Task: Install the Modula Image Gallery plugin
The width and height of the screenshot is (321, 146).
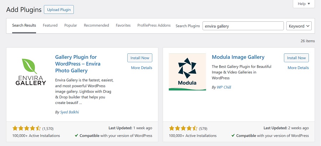Action: pyautogui.click(x=296, y=58)
